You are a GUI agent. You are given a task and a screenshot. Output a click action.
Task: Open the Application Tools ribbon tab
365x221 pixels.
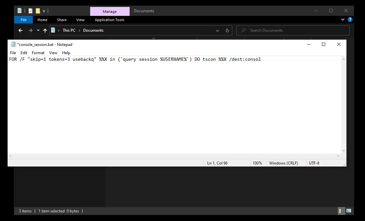coord(110,19)
